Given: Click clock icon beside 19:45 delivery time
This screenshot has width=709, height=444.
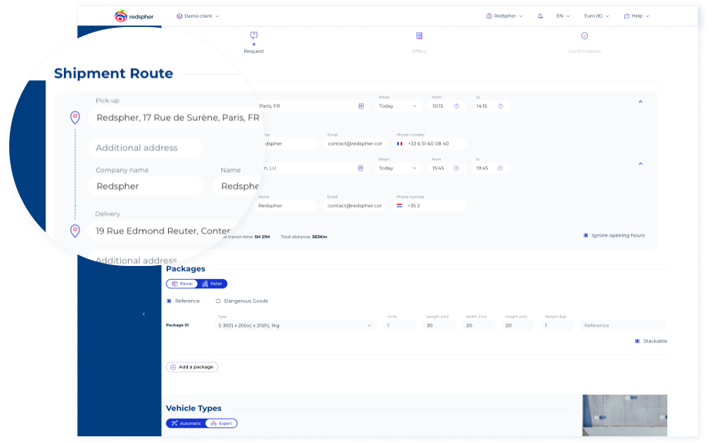Looking at the screenshot, I should click(500, 168).
